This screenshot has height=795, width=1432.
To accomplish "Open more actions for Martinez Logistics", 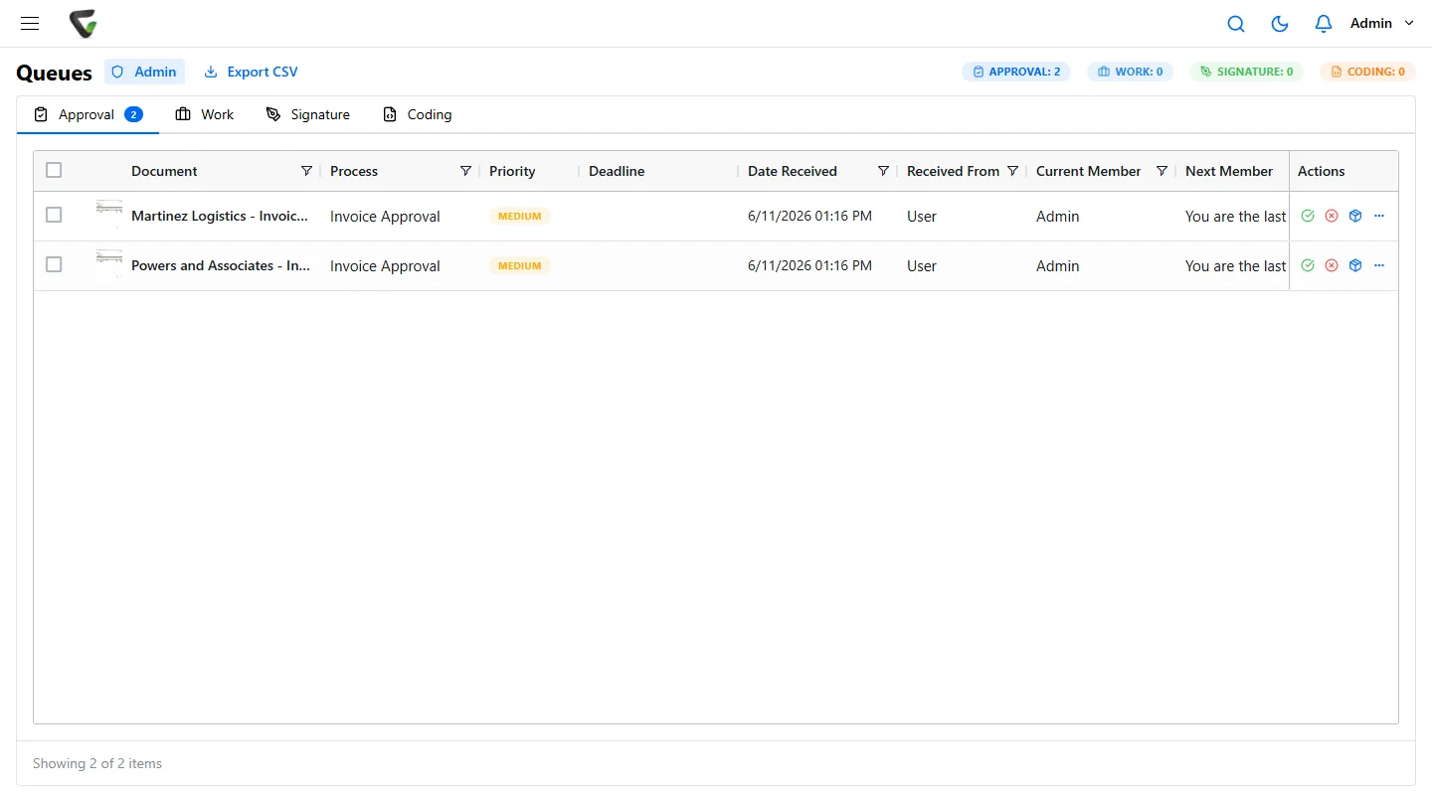I will [x=1379, y=216].
